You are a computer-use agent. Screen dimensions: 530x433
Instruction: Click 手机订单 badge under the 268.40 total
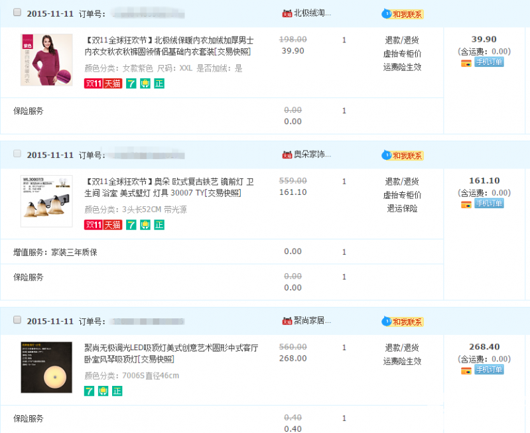click(488, 369)
